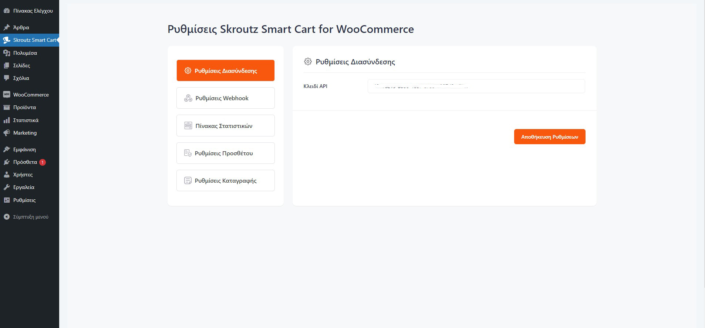Go to Προϊόντα in the sidebar
The image size is (705, 328).
[x=24, y=107]
